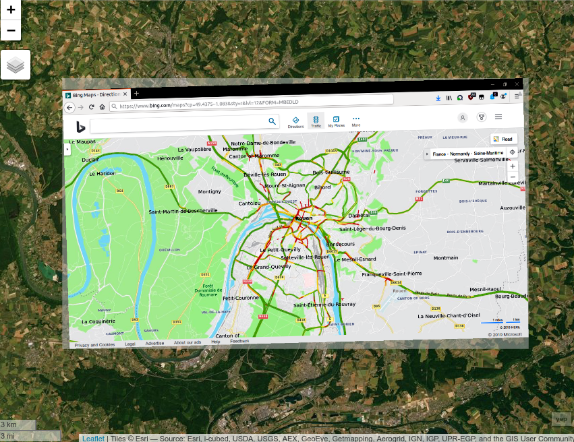Click the Le Petit-Quevilly label

point(280,250)
